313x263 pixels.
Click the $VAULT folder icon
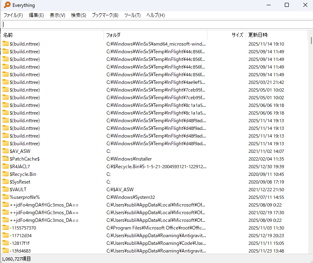point(6,189)
